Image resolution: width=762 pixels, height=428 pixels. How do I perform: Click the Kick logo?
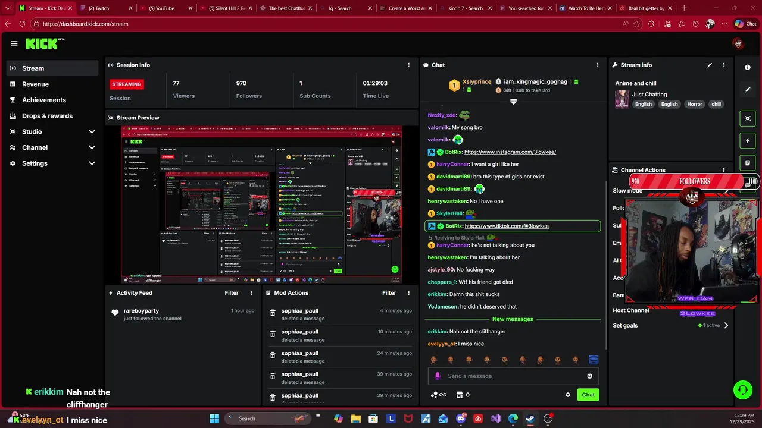tap(45, 43)
